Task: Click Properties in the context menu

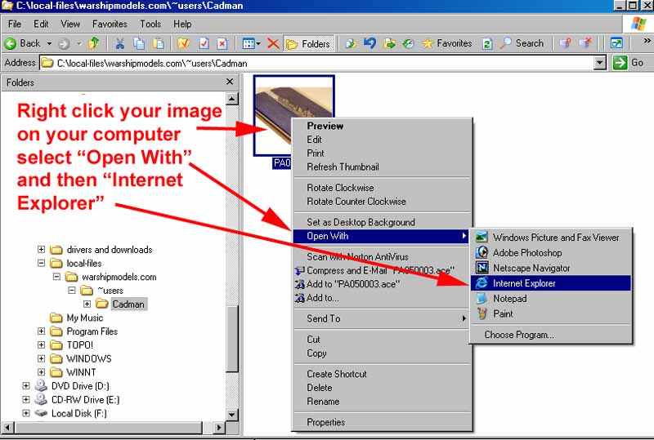Action: (326, 422)
